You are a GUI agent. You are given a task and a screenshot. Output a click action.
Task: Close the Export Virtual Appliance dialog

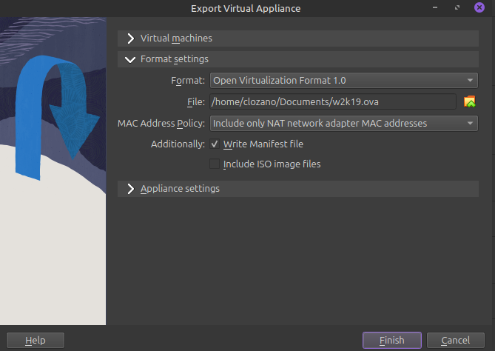pos(479,8)
